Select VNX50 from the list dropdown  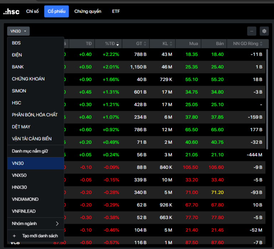pos(19,175)
